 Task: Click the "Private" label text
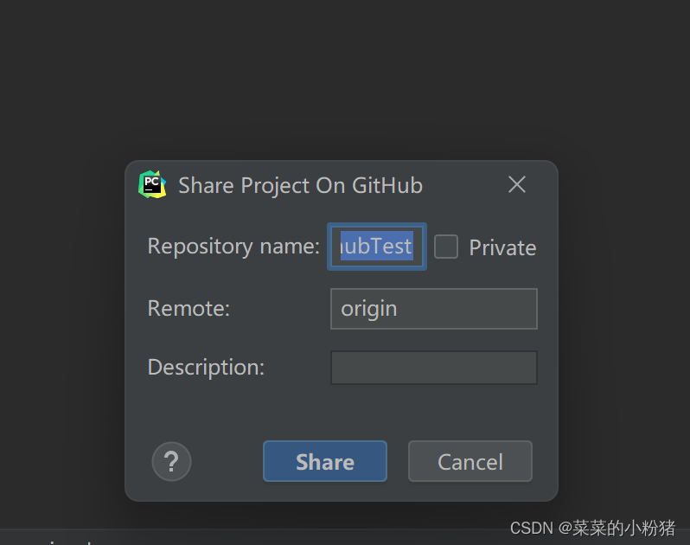point(502,247)
